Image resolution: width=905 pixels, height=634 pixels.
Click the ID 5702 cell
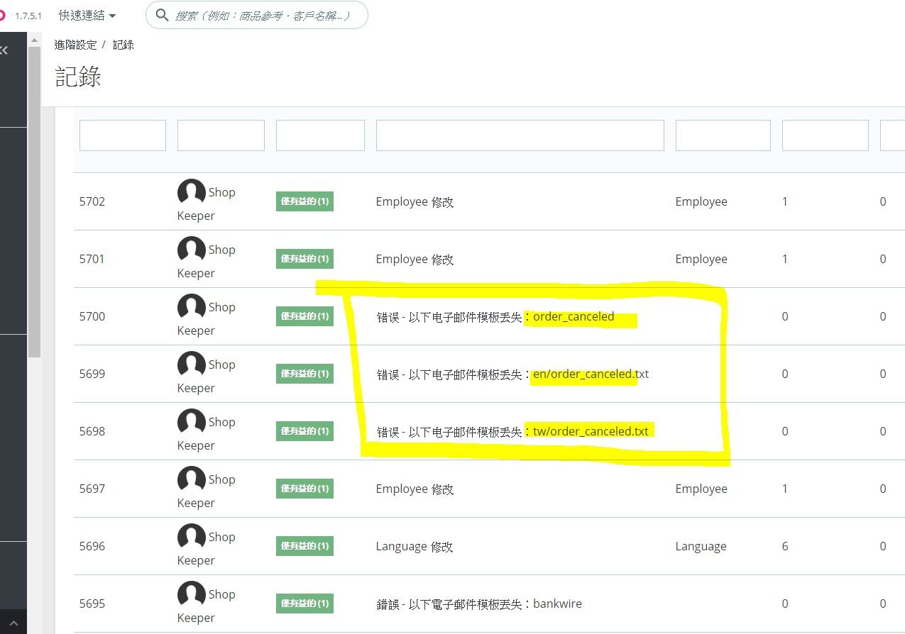(92, 201)
